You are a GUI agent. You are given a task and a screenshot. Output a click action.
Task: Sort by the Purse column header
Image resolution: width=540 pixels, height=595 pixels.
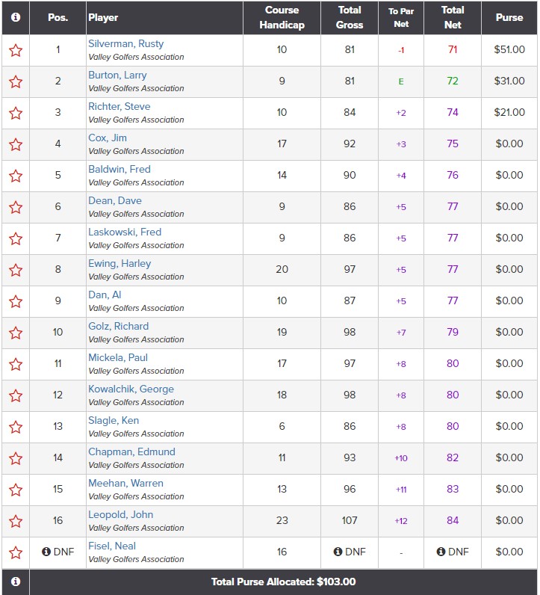(x=509, y=17)
